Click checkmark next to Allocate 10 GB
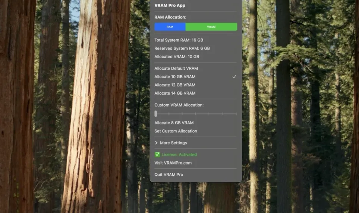 (234, 77)
